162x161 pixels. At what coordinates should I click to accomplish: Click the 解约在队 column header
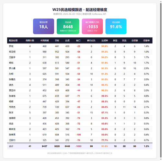pyautogui.click(x=91, y=41)
